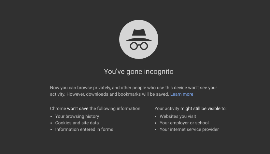Select the Websites you visit bullet

pyautogui.click(x=178, y=117)
